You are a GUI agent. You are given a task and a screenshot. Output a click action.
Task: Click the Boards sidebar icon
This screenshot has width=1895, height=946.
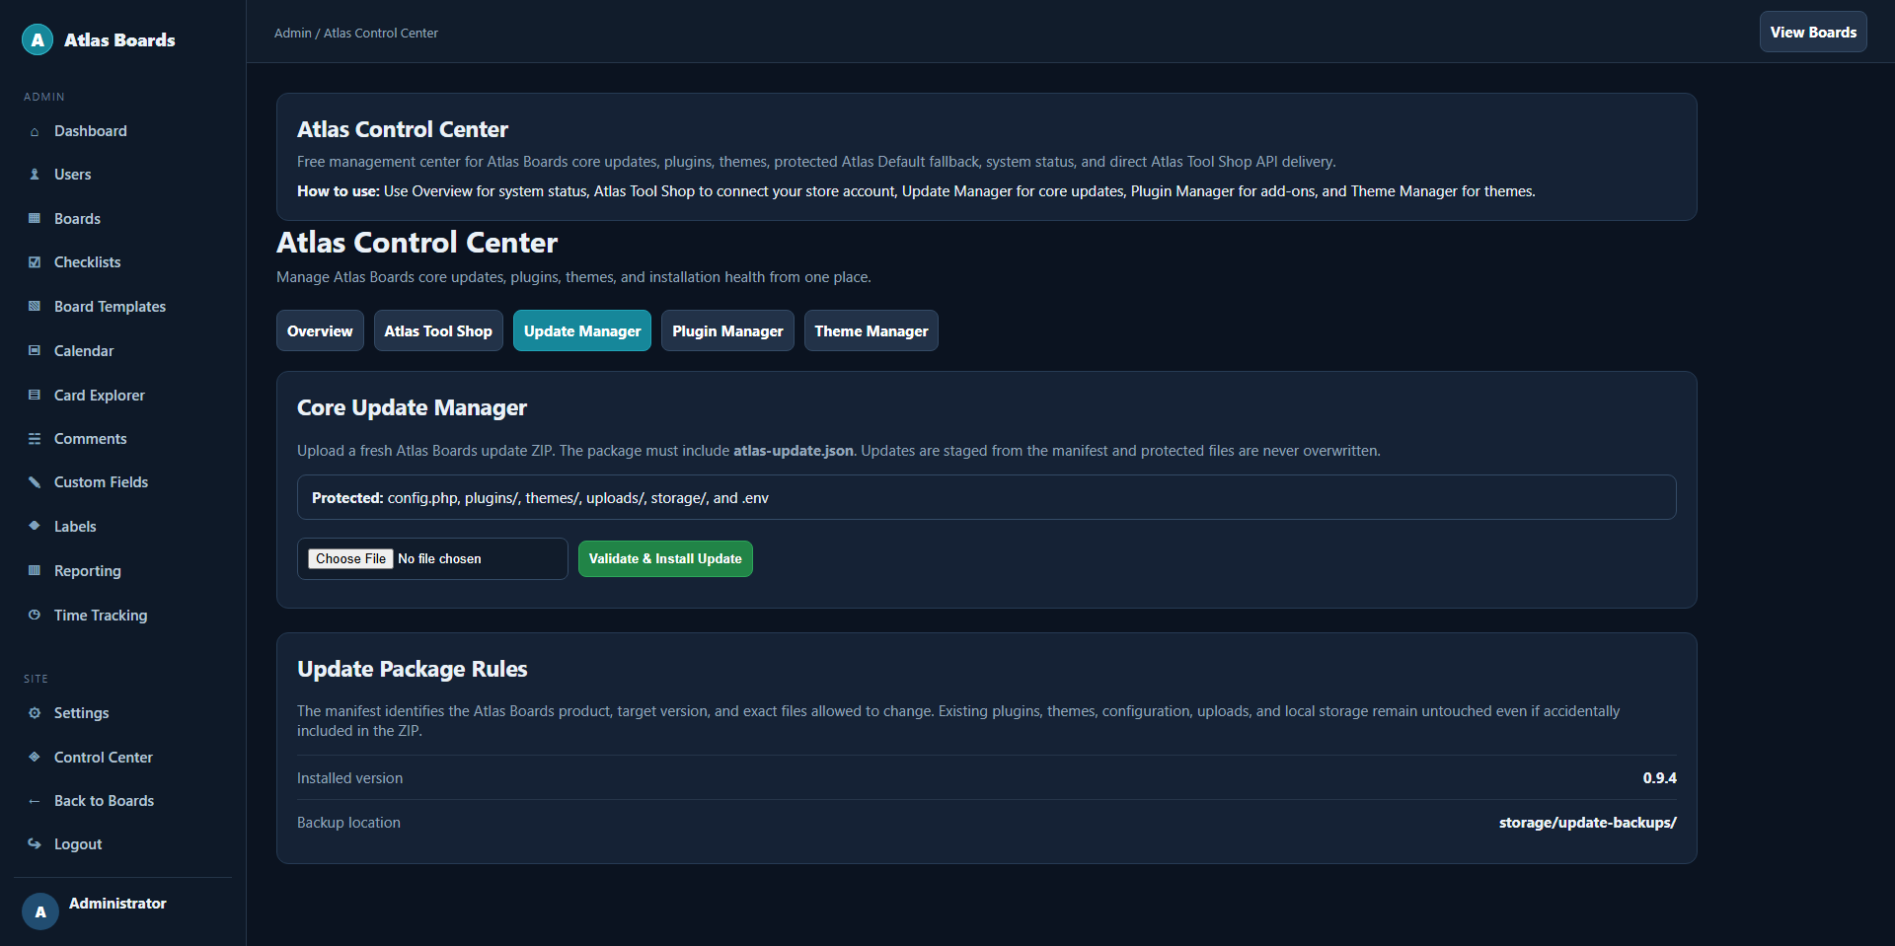[35, 219]
